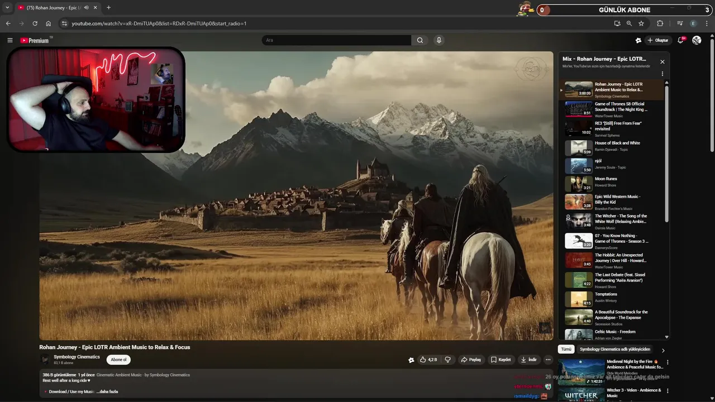Click install app icon in address bar
The width and height of the screenshot is (715, 402).
617,23
